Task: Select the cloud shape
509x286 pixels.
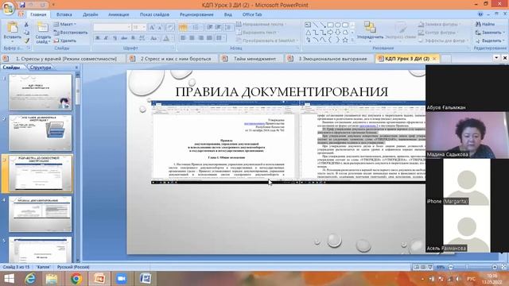Action: click(345, 33)
